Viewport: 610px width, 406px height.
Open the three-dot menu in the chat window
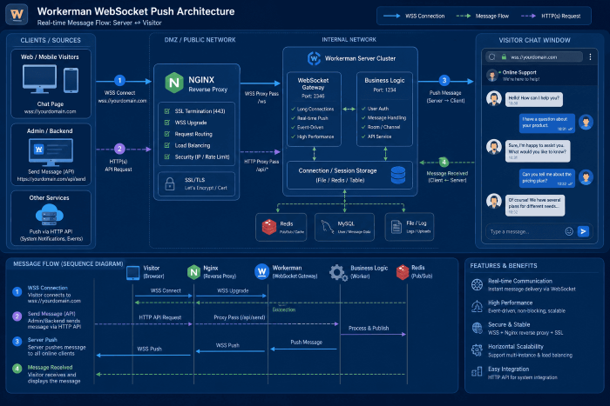(590, 57)
